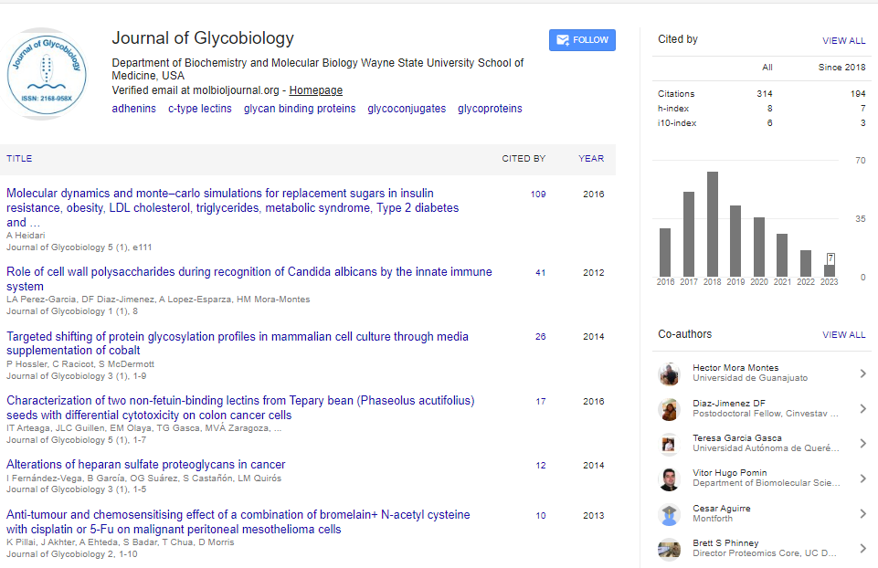
Task: Click Brett S Phinney avatar image
Action: [670, 548]
